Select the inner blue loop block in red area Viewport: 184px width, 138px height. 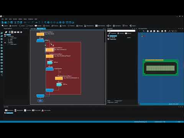click(49, 69)
